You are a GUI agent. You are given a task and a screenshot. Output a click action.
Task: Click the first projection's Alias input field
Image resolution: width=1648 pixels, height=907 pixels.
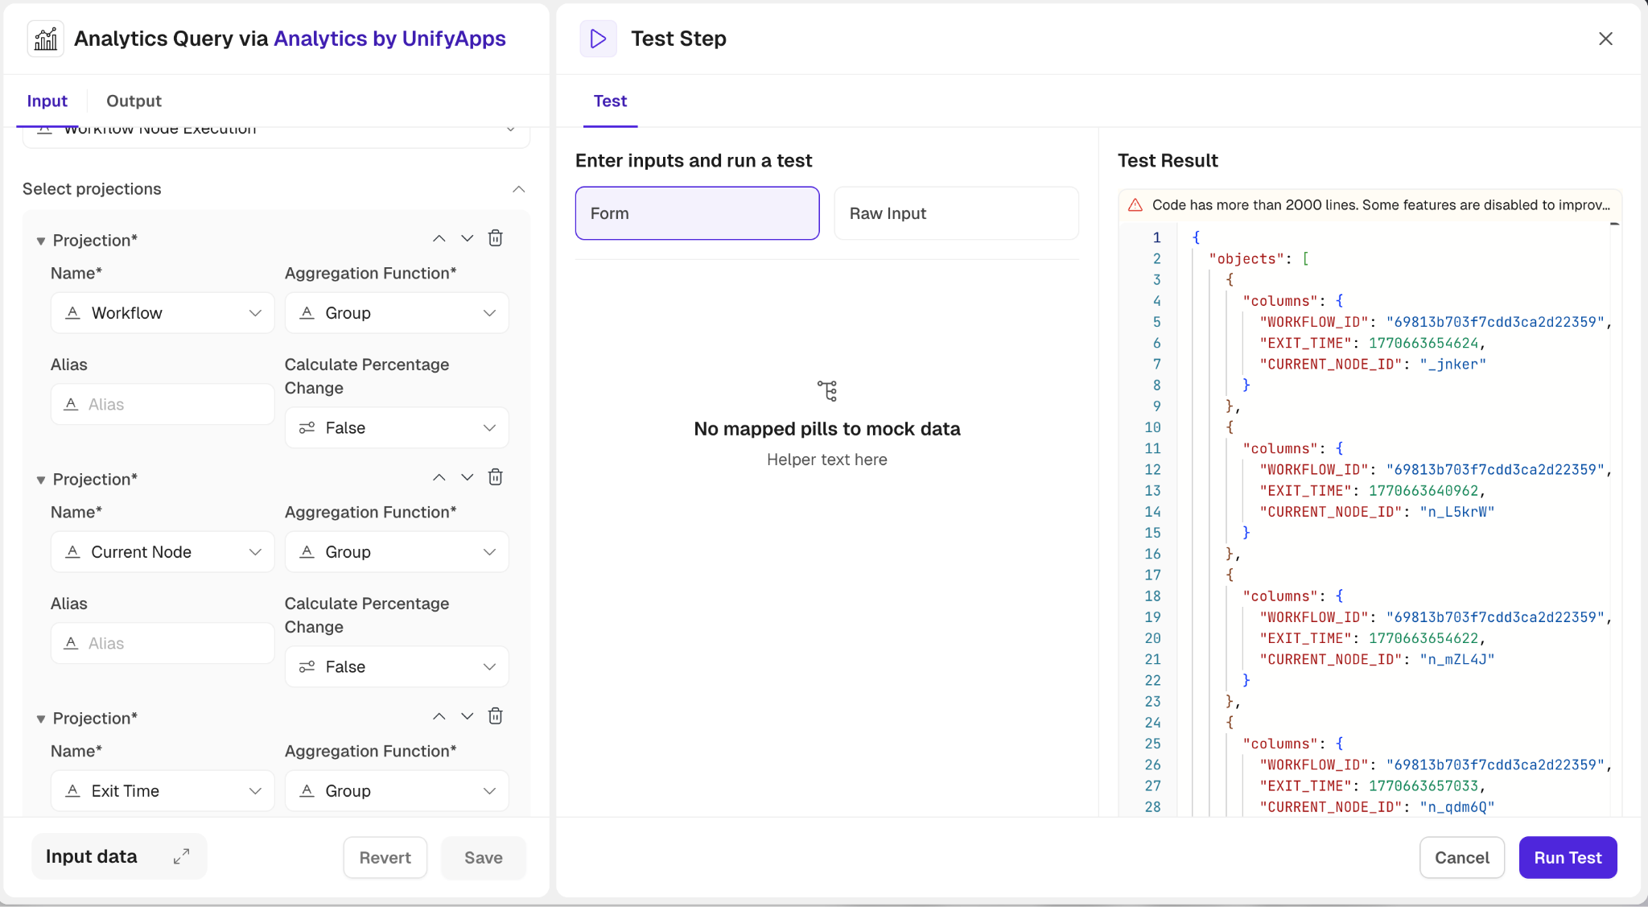pyautogui.click(x=163, y=404)
